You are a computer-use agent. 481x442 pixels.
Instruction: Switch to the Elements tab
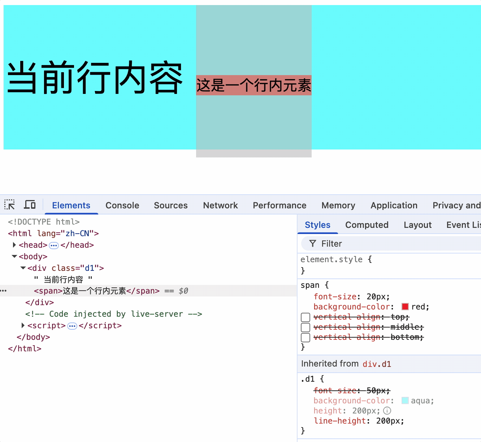71,205
